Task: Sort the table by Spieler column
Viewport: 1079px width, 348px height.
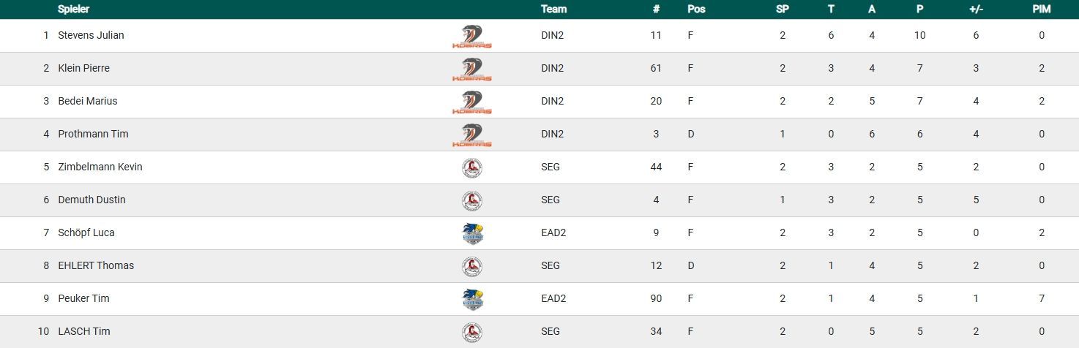Action: click(x=73, y=10)
